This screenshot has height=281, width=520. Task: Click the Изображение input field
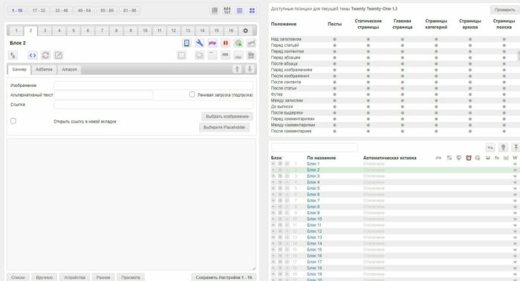pyautogui.click(x=154, y=85)
